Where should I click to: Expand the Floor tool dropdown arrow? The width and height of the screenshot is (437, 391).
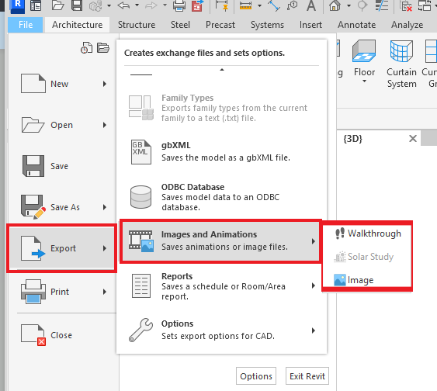click(x=364, y=81)
